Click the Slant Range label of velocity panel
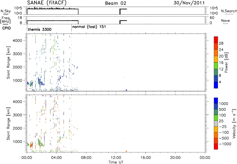The height and width of the screenshot is (164, 237). [8, 124]
